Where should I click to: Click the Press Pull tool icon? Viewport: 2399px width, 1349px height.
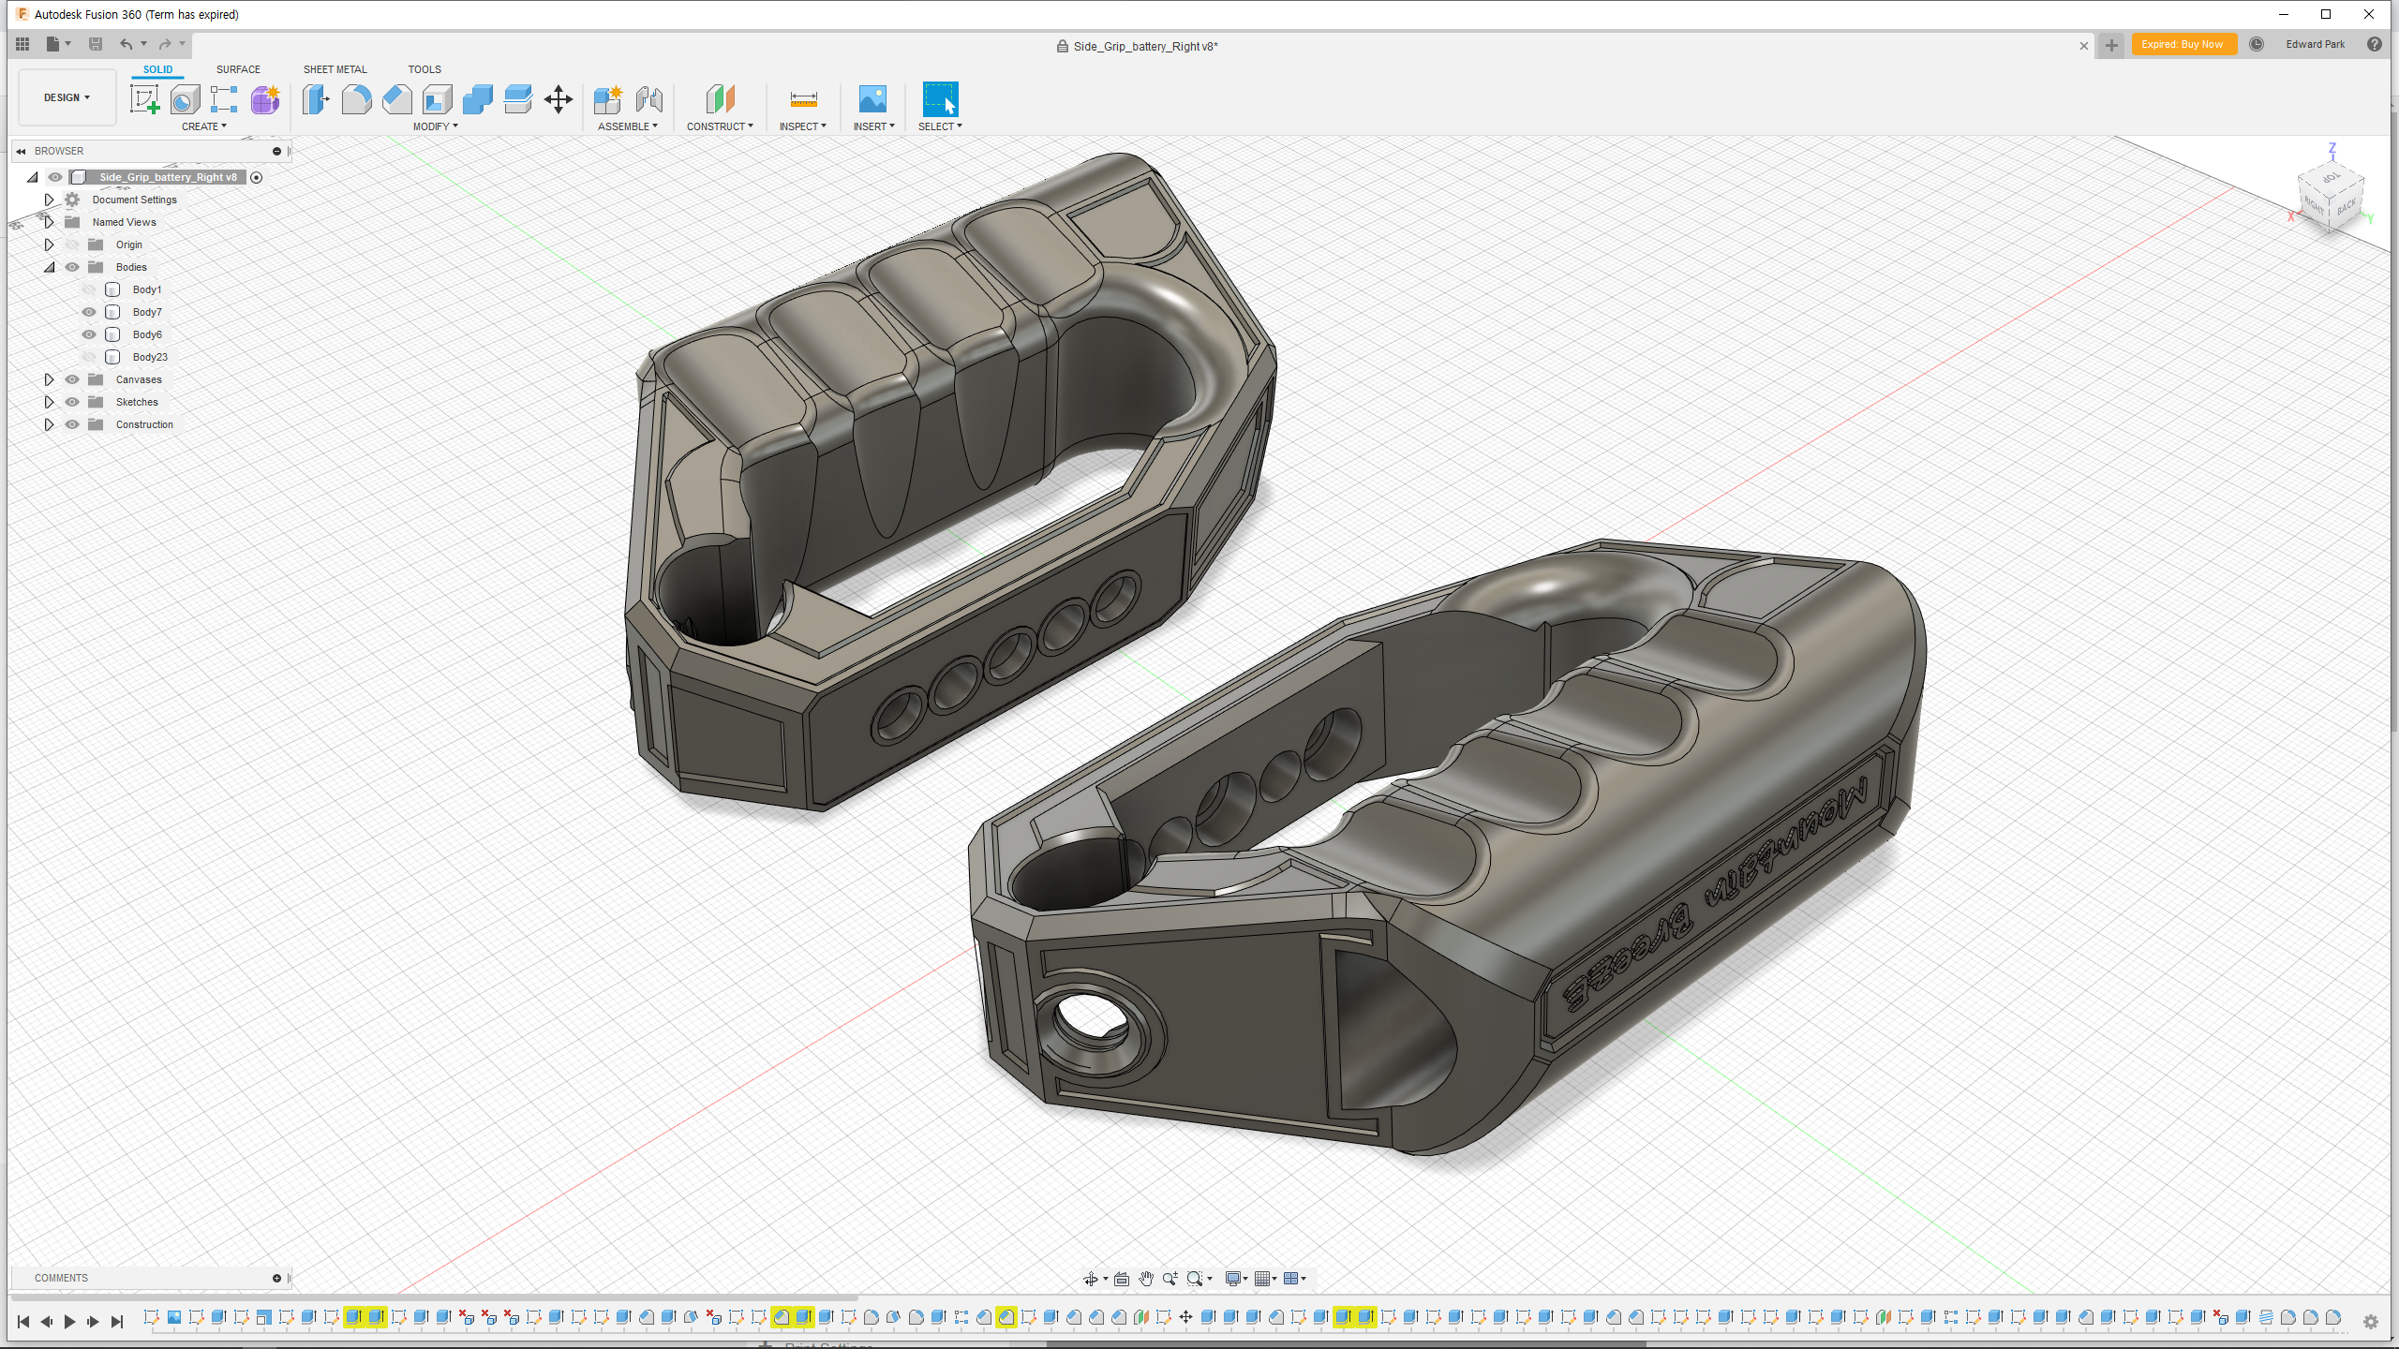pos(316,99)
